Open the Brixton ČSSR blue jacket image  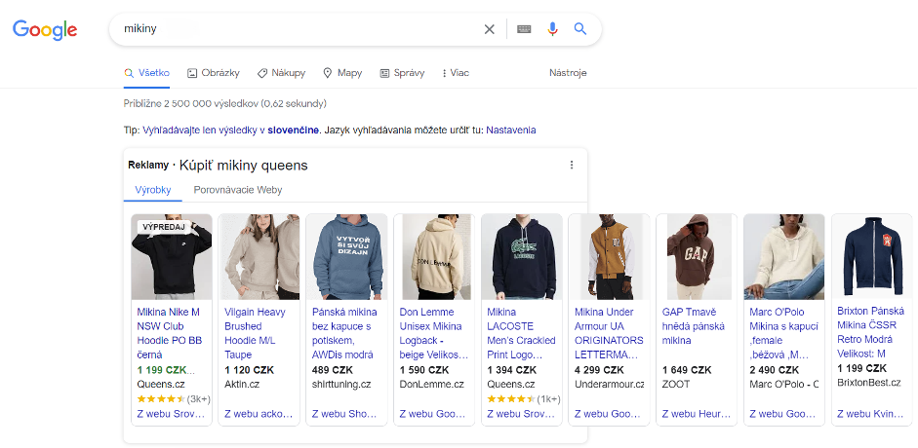pos(872,257)
